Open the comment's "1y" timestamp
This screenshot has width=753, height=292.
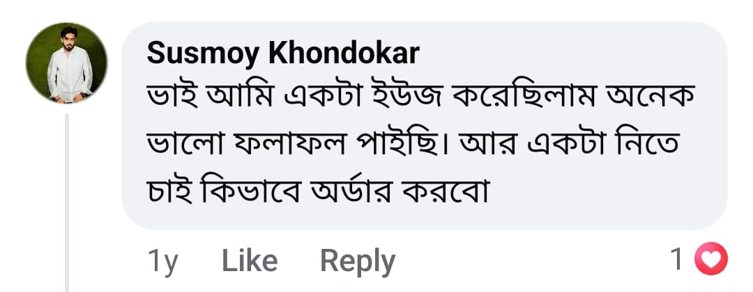tap(164, 261)
